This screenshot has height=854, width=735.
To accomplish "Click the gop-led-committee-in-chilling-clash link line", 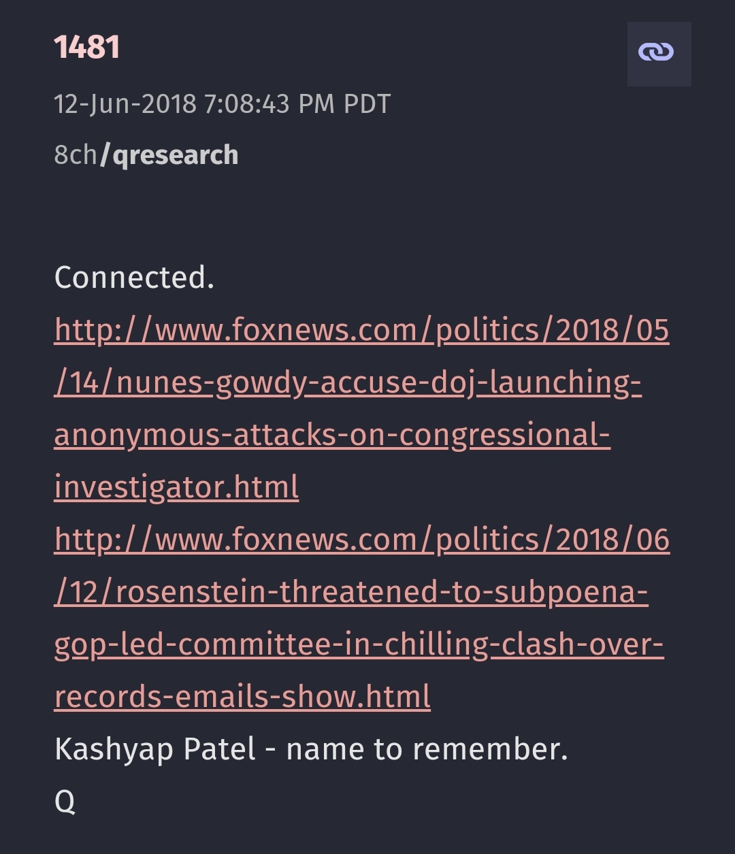I will coord(359,644).
